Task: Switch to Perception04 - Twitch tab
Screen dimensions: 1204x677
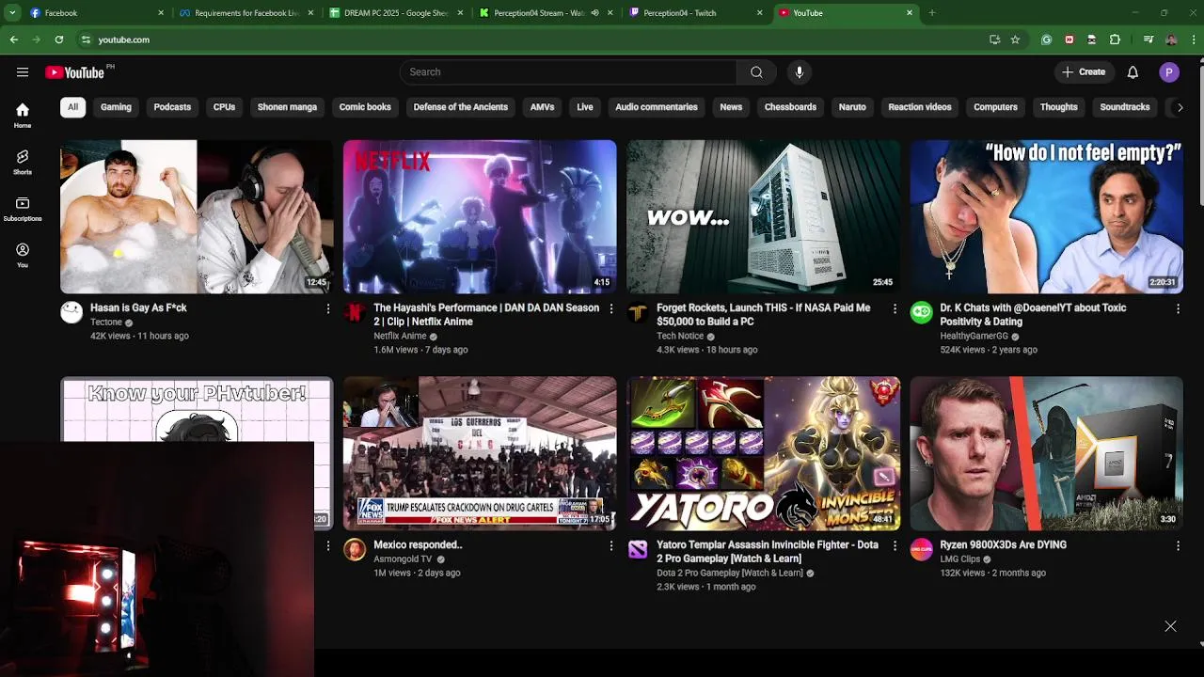Action: point(696,13)
